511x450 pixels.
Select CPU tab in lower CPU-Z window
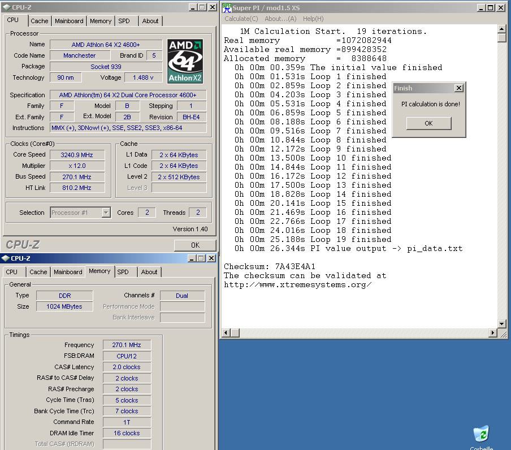pos(12,272)
